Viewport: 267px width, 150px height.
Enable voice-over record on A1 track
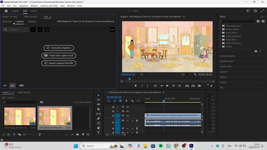pyautogui.click(x=137, y=121)
